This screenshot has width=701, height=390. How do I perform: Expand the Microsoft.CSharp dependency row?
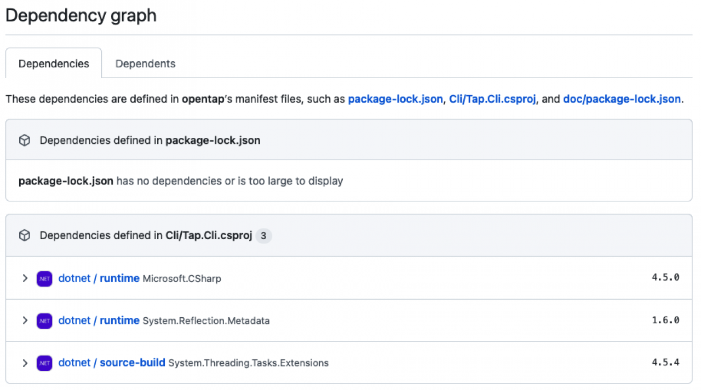25,278
